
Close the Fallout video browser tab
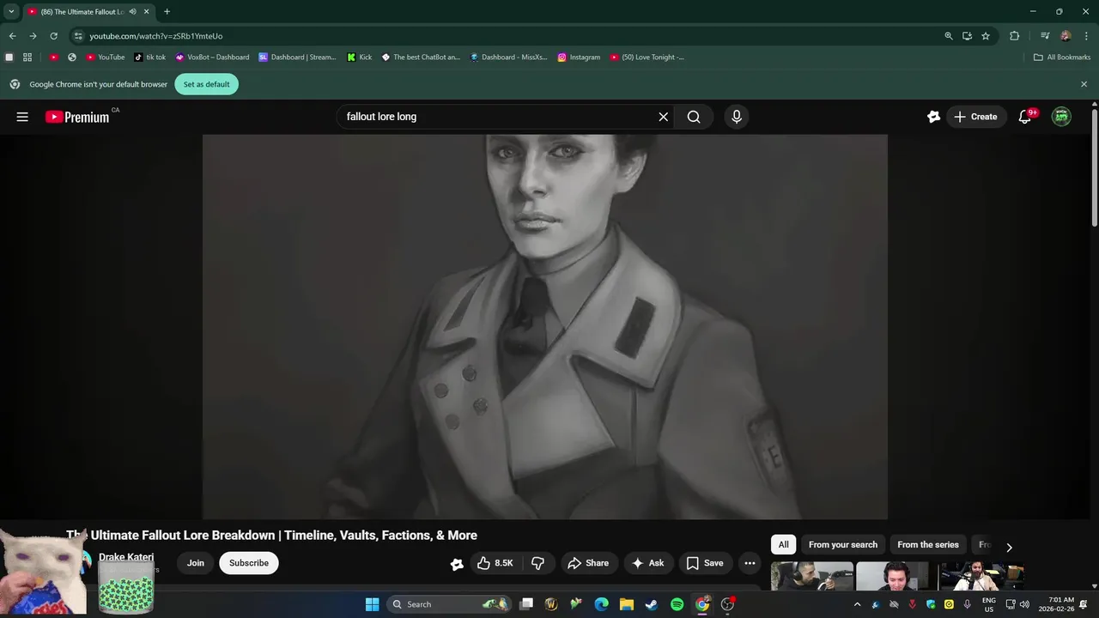pos(147,12)
